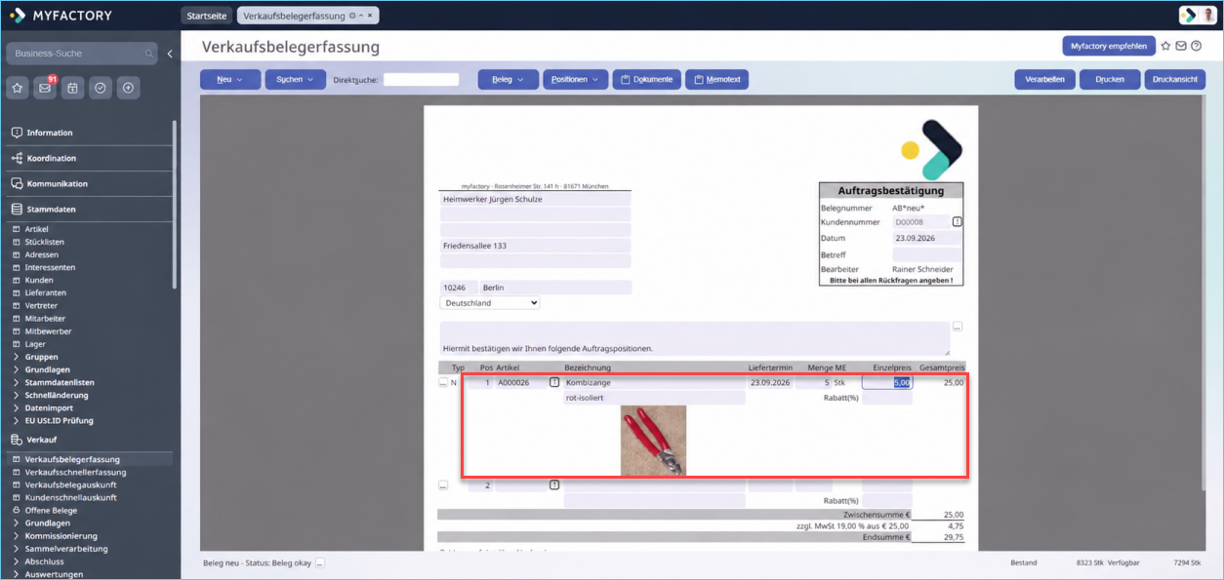Viewport: 1224px width, 580px height.
Task: Click the Drucken button
Action: (x=1110, y=80)
